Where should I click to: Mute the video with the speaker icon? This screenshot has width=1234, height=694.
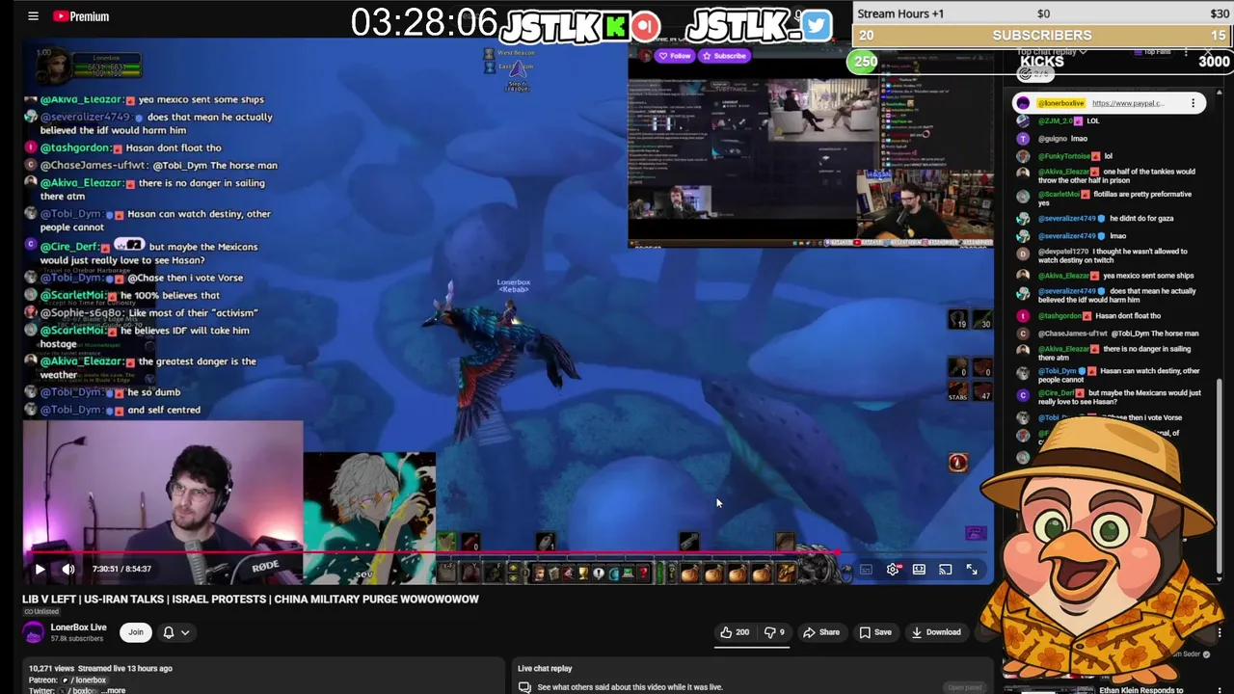pos(68,569)
